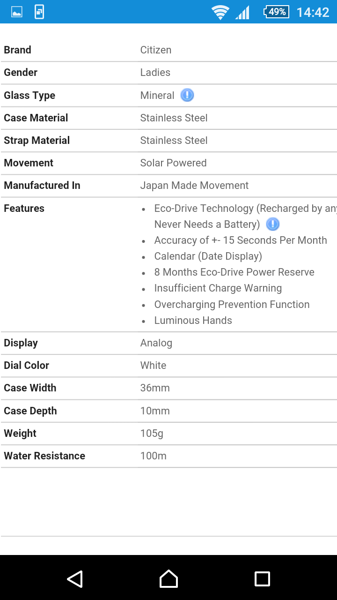Tap the Insufficient Charge Warning feature
The width and height of the screenshot is (337, 600).
[x=218, y=288]
